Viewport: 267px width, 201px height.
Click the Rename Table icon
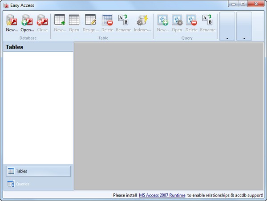click(x=123, y=21)
